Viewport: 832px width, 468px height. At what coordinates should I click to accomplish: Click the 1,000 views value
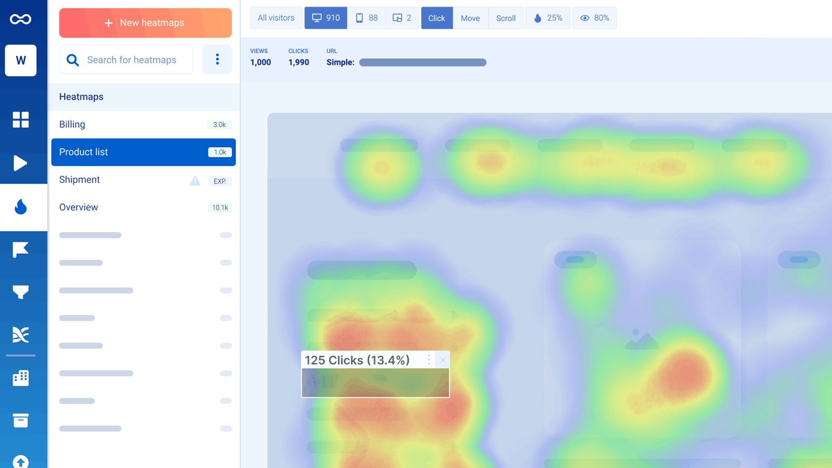tap(261, 62)
